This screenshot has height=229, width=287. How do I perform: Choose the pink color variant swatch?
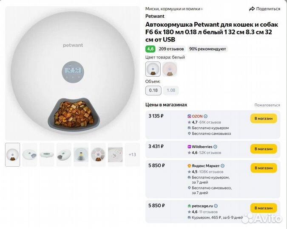[x=169, y=69]
